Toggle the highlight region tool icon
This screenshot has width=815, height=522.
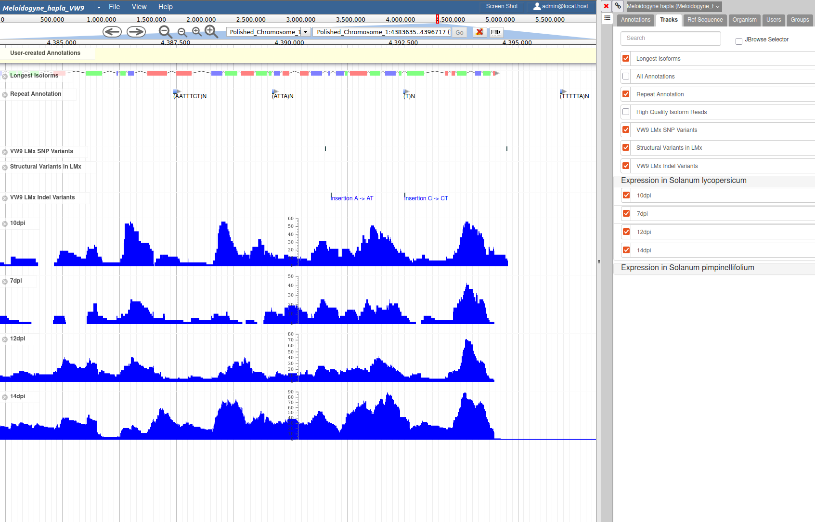(x=496, y=32)
